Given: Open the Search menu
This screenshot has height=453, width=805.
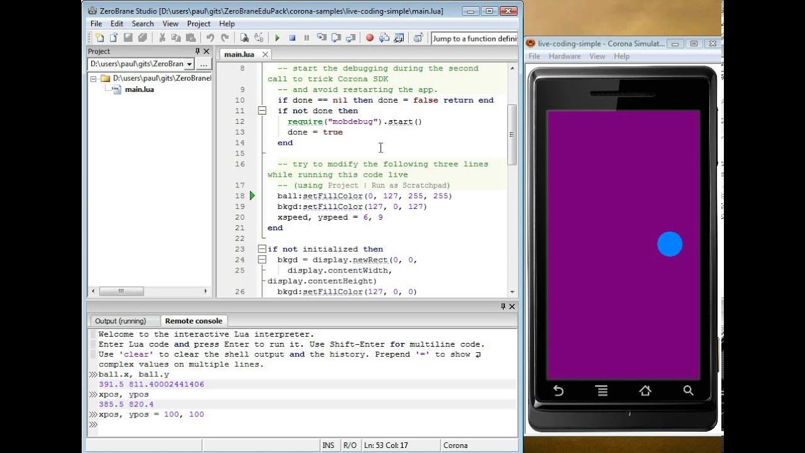Looking at the screenshot, I should pyautogui.click(x=143, y=23).
